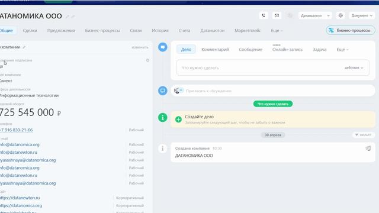Click the Рабочий label next to phone number

tap(136, 130)
